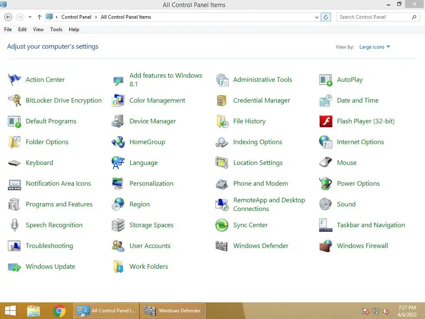Open Add features to Windows 8.1 link
Image resolution: width=425 pixels, height=319 pixels.
tap(166, 80)
